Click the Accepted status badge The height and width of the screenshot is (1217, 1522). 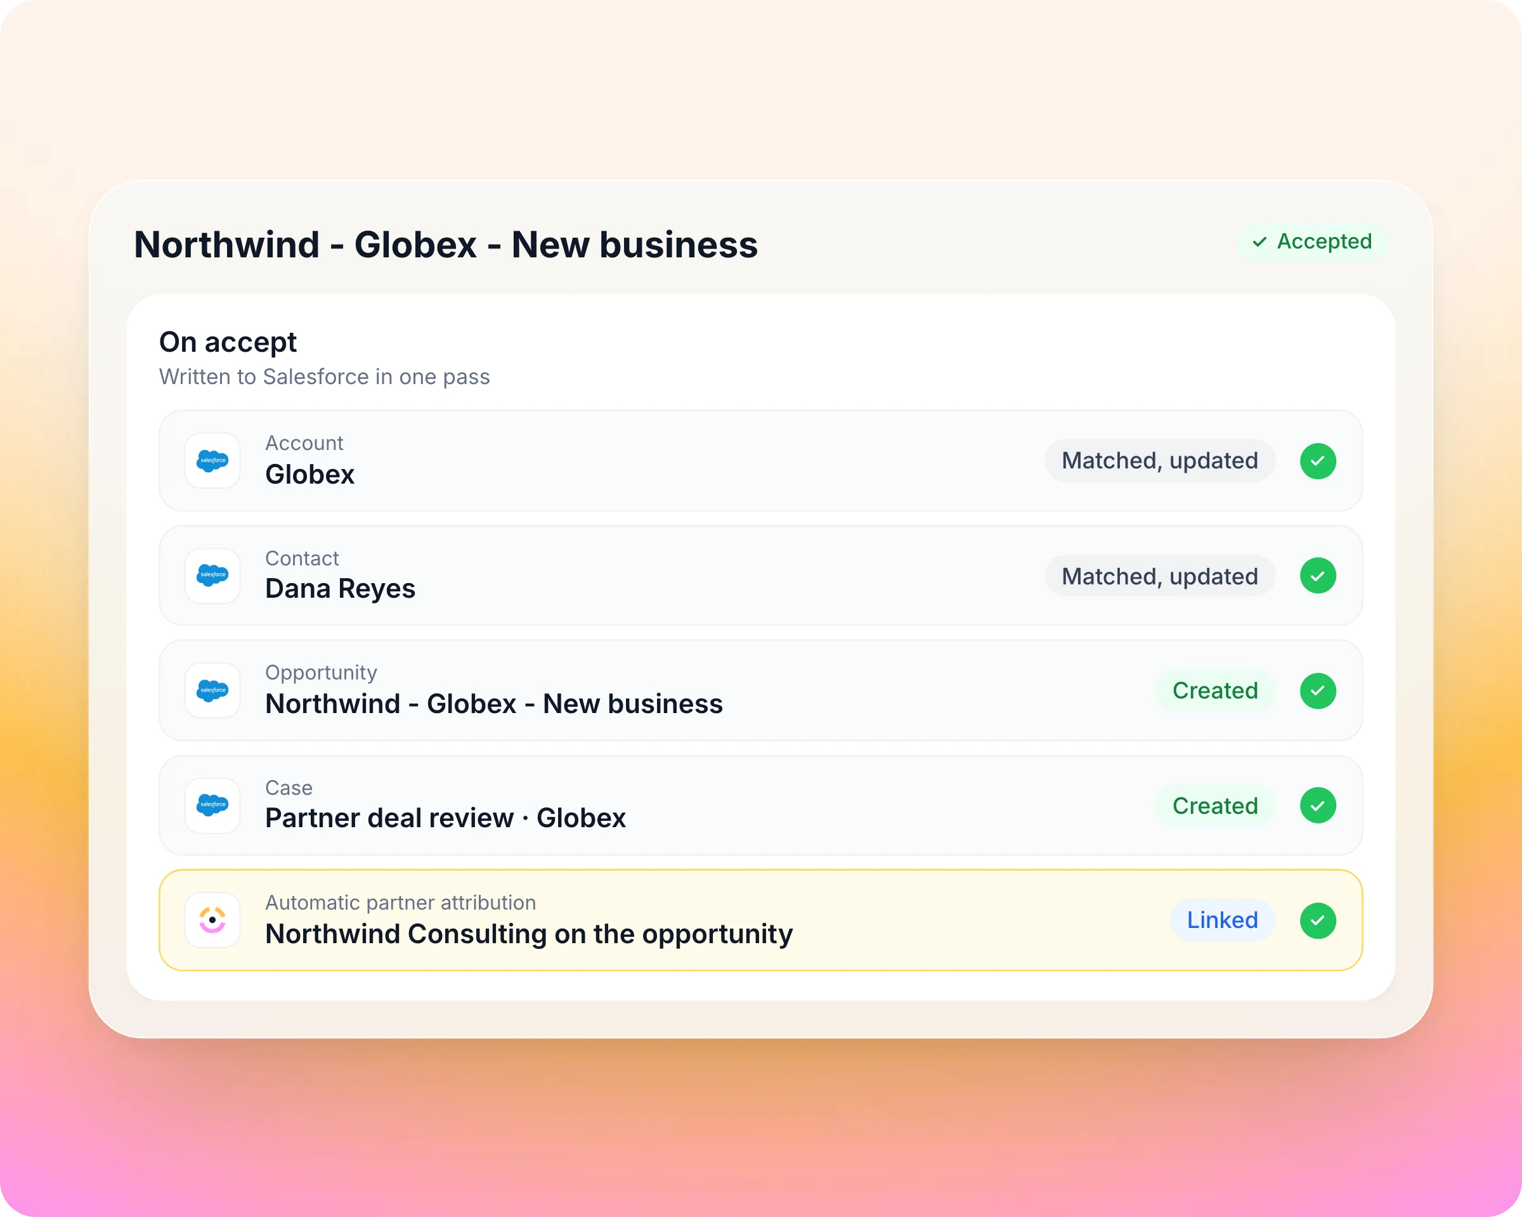pyautogui.click(x=1311, y=242)
